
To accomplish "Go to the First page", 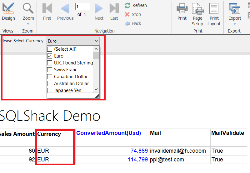I will [x=47, y=12].
